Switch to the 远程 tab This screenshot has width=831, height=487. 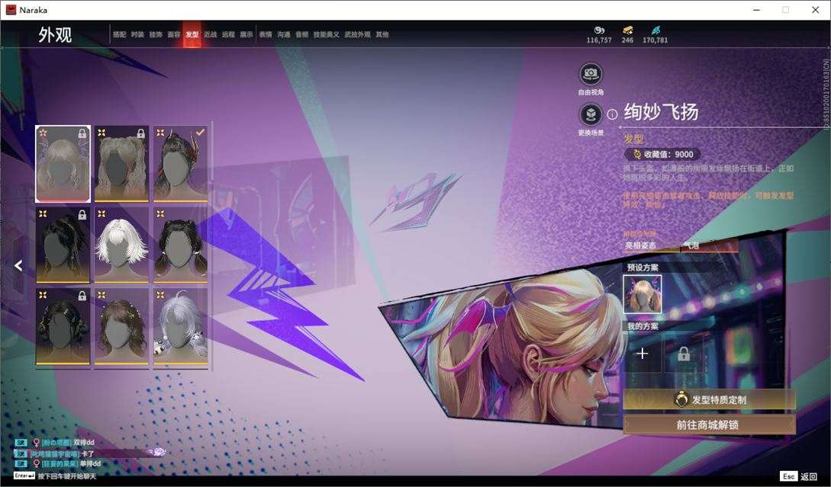coord(228,34)
